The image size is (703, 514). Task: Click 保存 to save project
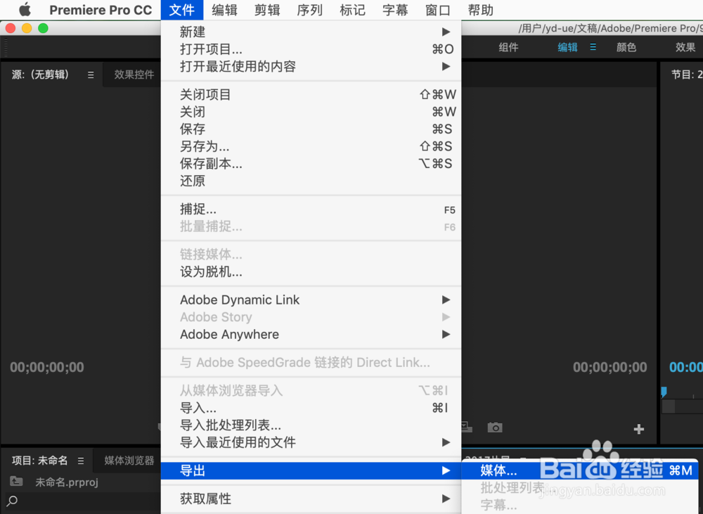coord(311,129)
